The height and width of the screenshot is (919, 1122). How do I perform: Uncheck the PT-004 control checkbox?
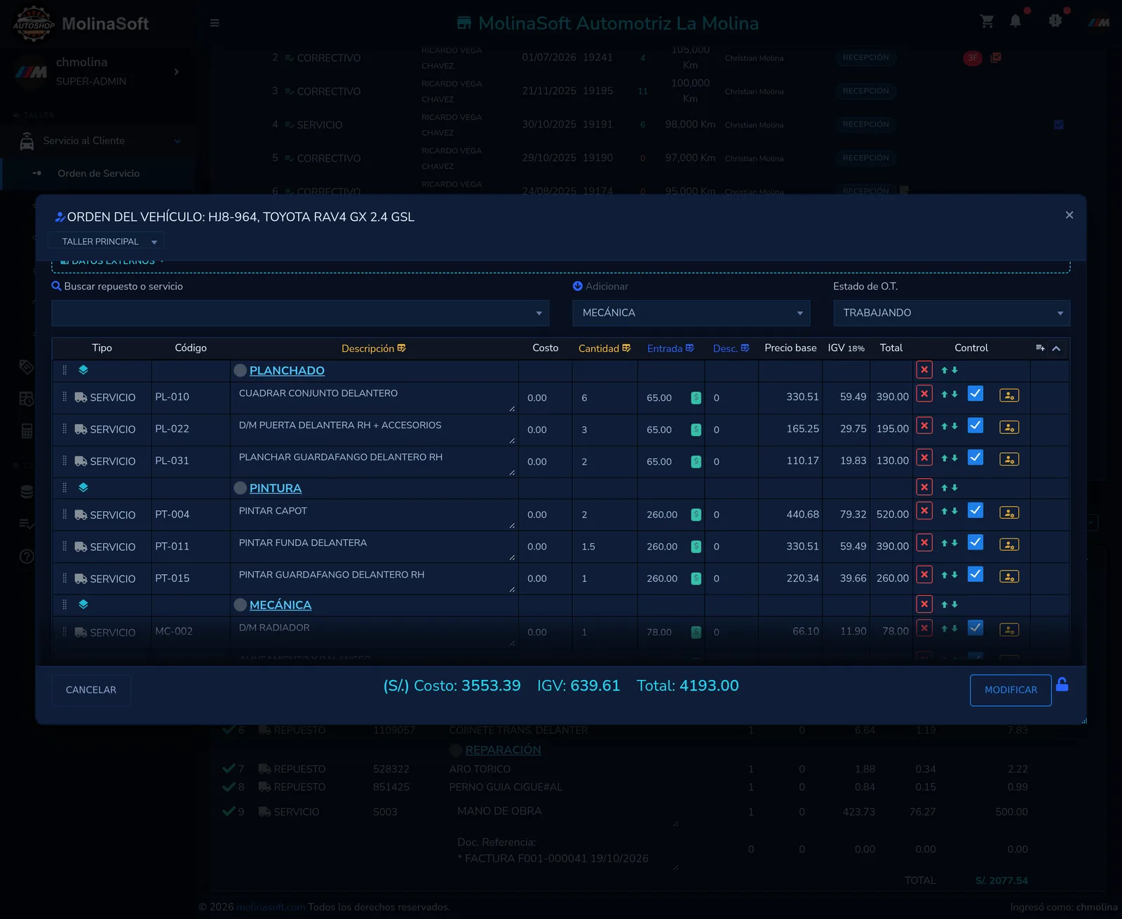975,511
